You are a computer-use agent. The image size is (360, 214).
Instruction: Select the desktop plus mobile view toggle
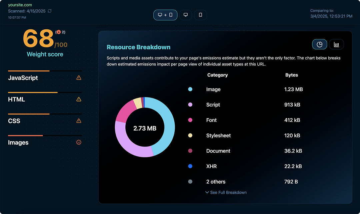pos(165,15)
